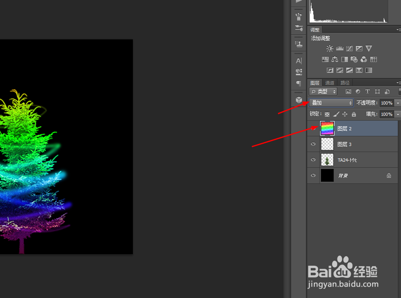Open the 3D cube panel icon
The image size is (401, 298).
point(299,100)
